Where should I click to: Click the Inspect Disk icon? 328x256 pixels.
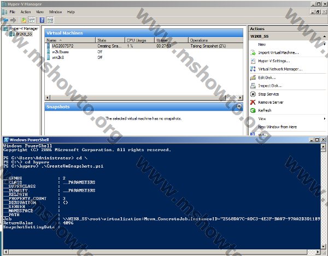pos(253,86)
